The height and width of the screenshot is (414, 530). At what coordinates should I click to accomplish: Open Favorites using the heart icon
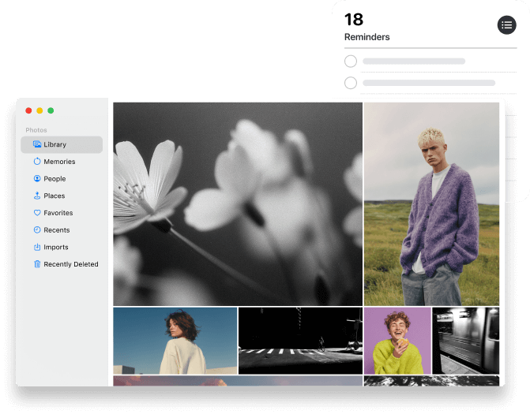point(36,213)
